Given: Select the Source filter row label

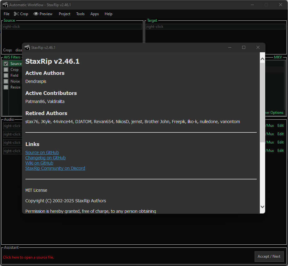Looking at the screenshot, I should [x=16, y=64].
